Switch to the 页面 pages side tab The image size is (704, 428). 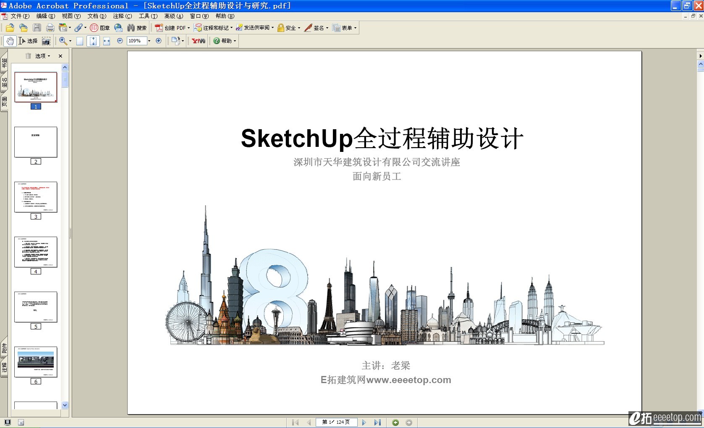4,102
